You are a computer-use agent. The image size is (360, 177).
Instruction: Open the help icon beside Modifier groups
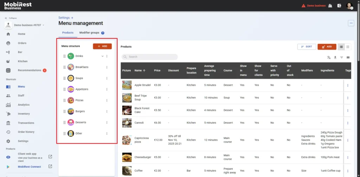(x=103, y=33)
